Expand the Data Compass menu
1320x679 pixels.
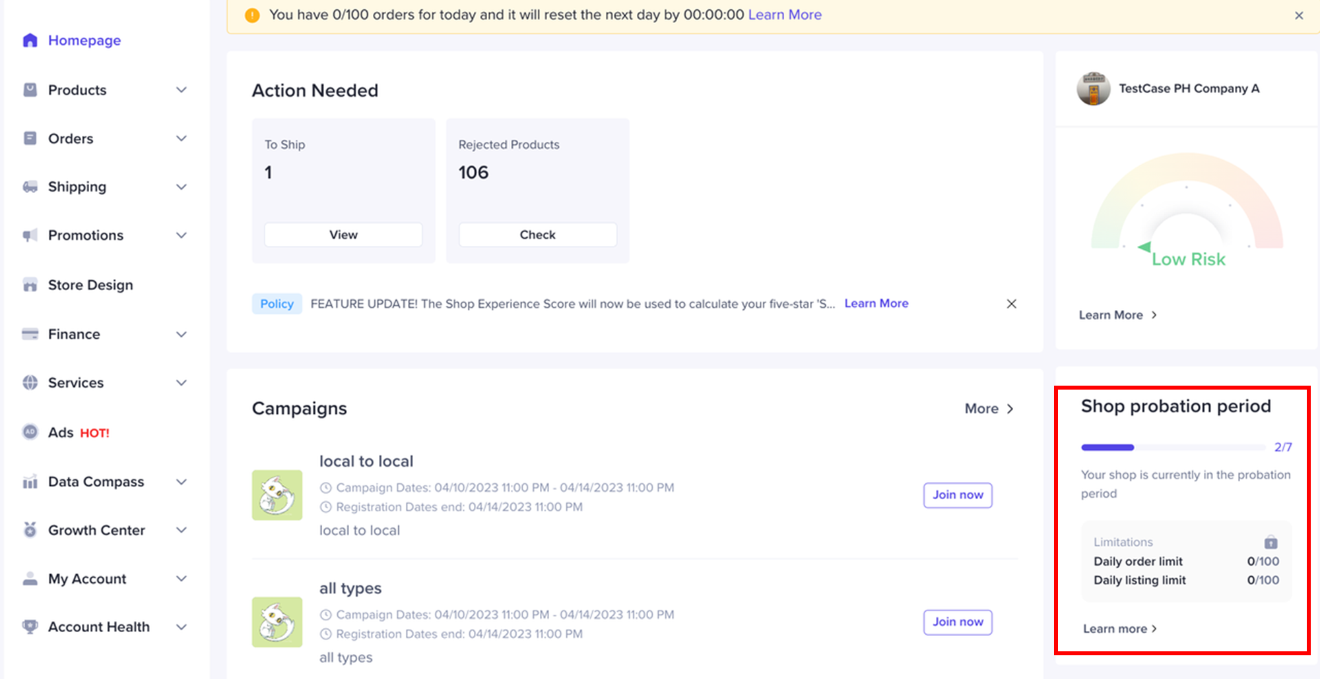[181, 481]
